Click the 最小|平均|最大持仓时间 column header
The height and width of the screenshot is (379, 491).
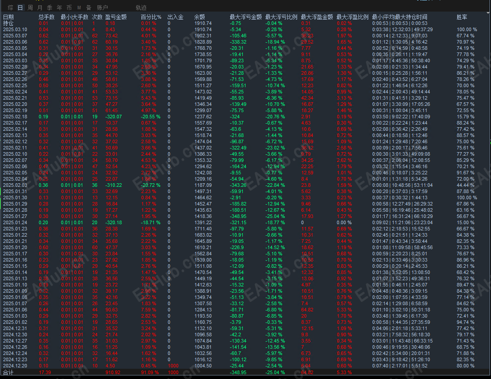[399, 17]
